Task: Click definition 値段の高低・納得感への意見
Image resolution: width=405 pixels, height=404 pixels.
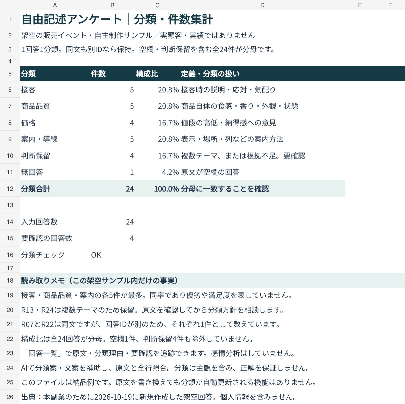Action: tap(262, 123)
